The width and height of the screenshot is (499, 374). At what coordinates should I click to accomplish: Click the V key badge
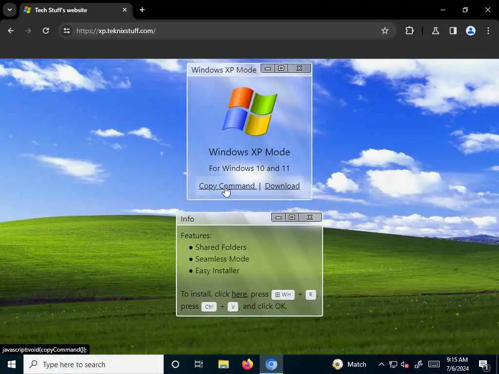[233, 307]
